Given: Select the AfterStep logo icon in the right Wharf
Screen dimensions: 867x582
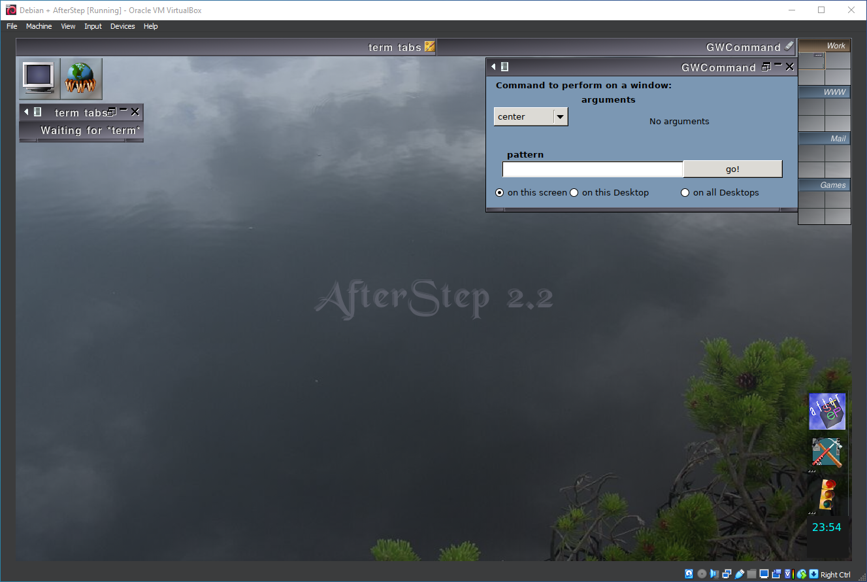Looking at the screenshot, I should pyautogui.click(x=826, y=411).
